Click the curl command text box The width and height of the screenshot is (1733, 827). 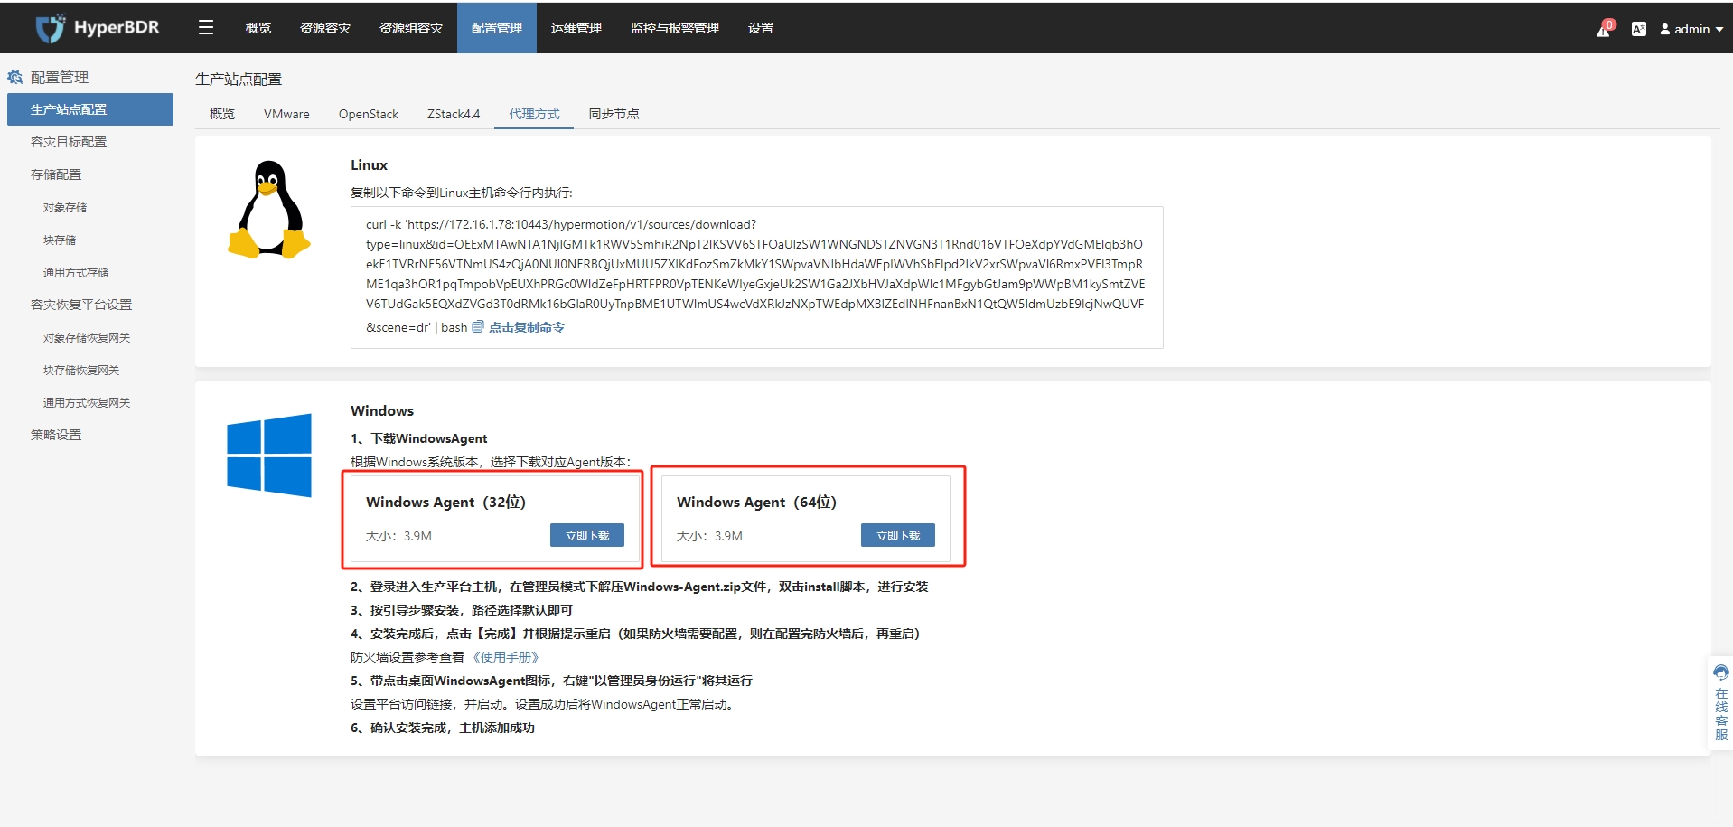pos(756,277)
